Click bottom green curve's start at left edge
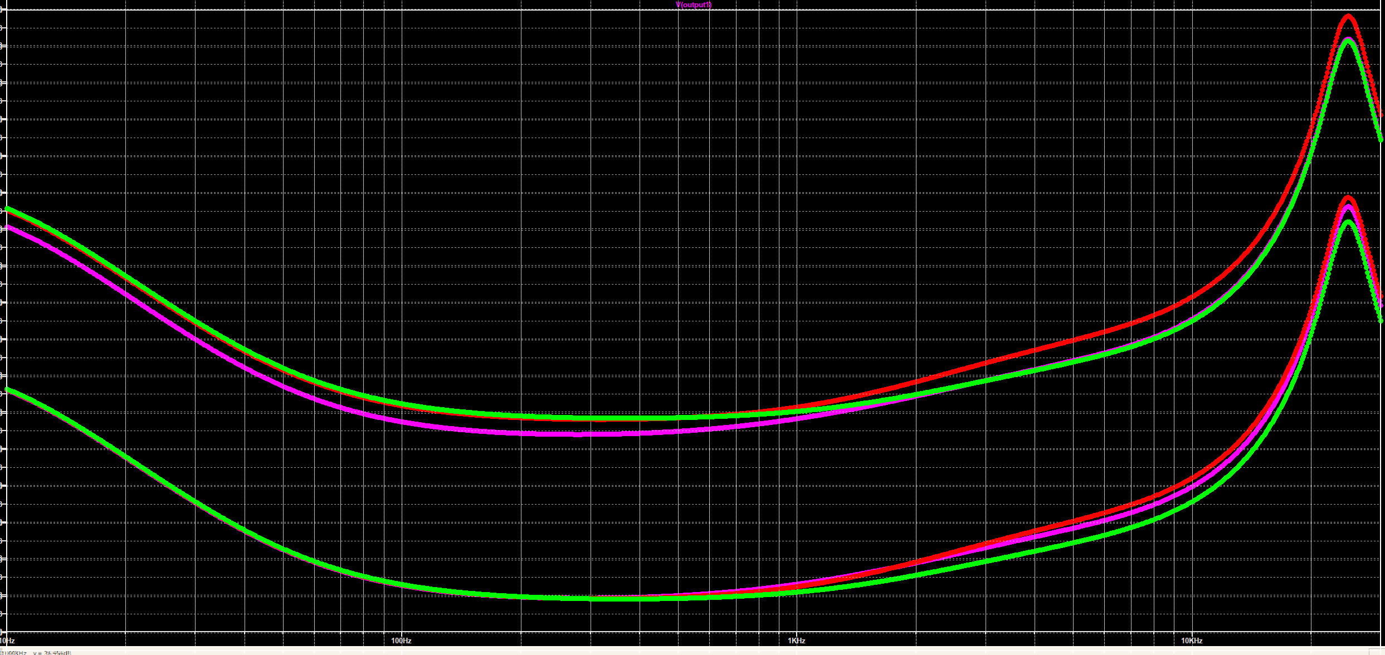The height and width of the screenshot is (655, 1385). 7,389
